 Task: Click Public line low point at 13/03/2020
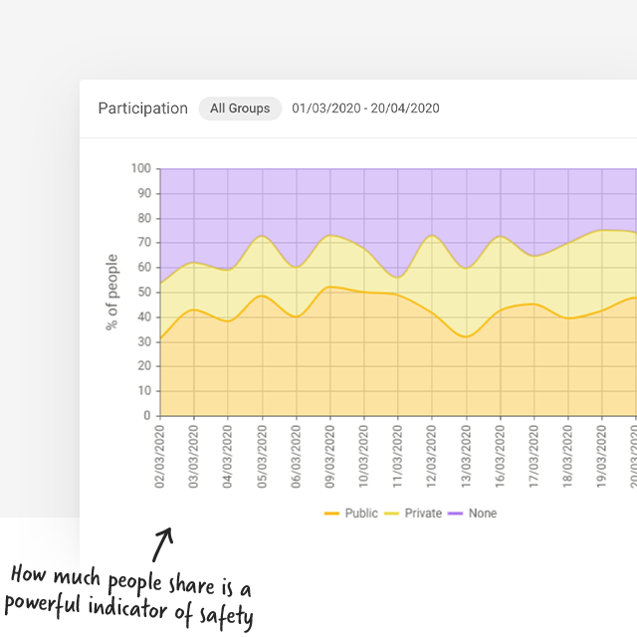(466, 336)
